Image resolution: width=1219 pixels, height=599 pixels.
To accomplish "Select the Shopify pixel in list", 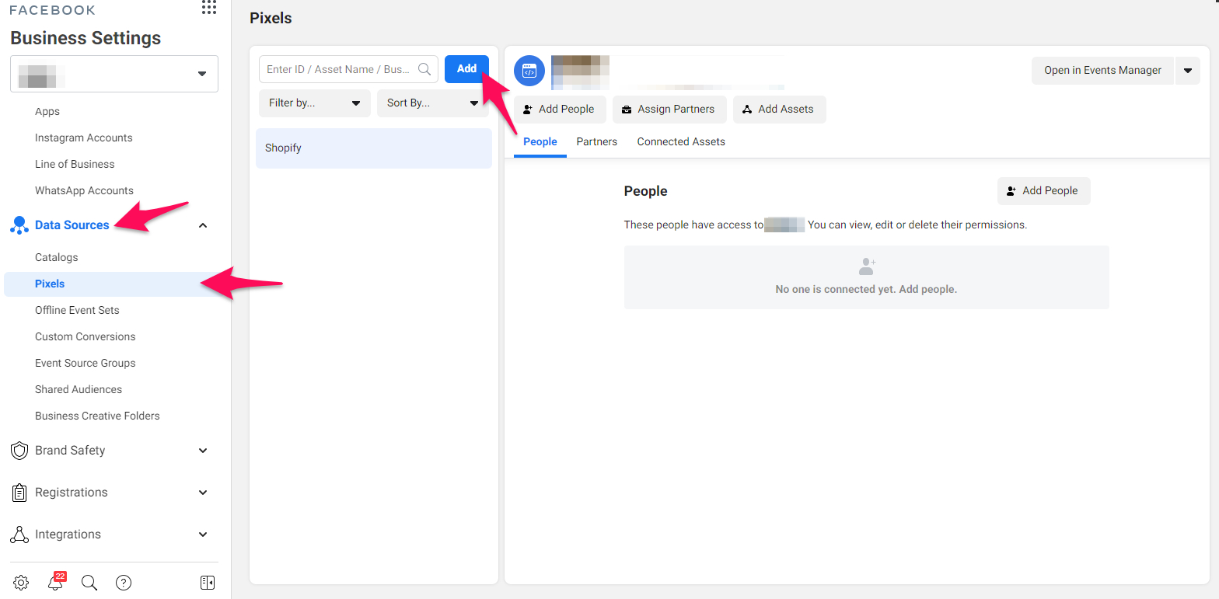I will click(374, 148).
